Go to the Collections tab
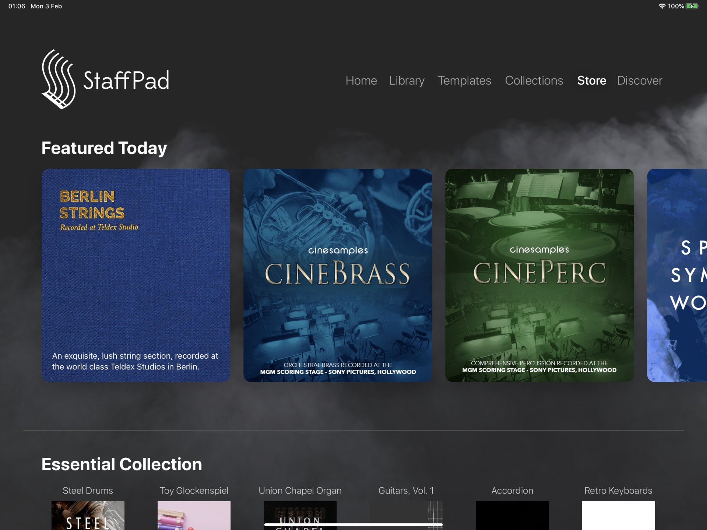 [534, 80]
